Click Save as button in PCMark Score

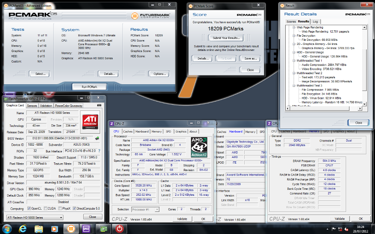(250, 58)
